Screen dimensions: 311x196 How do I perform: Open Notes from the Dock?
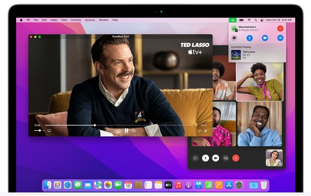pyautogui.click(x=158, y=185)
